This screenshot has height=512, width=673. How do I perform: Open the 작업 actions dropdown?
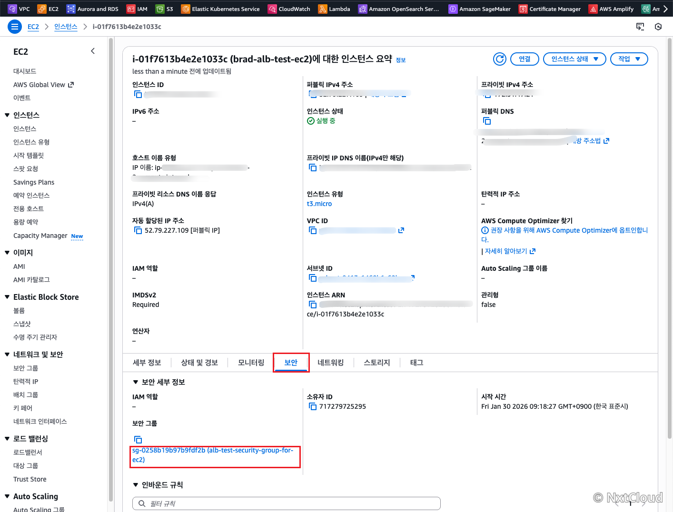click(629, 59)
